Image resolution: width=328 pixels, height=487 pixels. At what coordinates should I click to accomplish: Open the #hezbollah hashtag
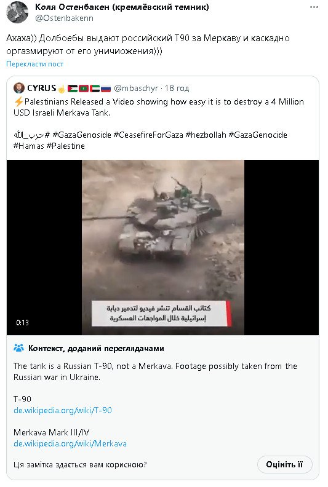(x=206, y=135)
